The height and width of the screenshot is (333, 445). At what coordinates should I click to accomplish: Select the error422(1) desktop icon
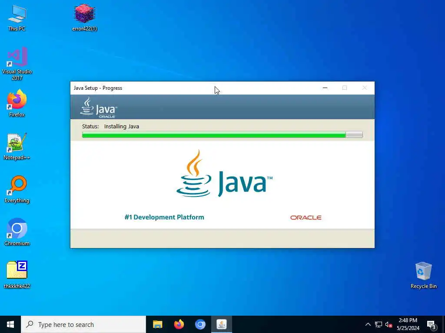[x=85, y=17]
